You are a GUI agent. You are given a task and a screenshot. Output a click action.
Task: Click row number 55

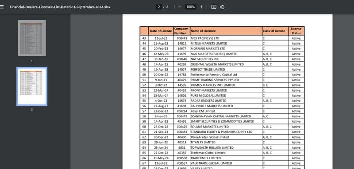(x=144, y=101)
